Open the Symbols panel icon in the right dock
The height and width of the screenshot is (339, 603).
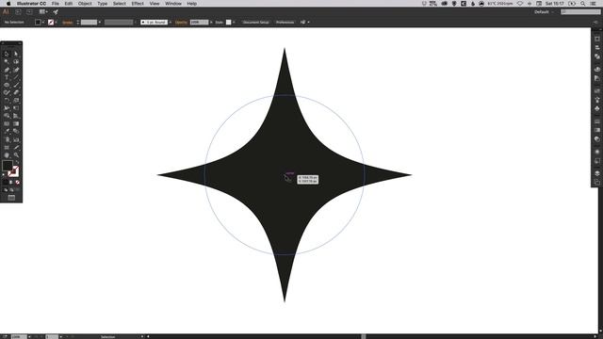[596, 109]
